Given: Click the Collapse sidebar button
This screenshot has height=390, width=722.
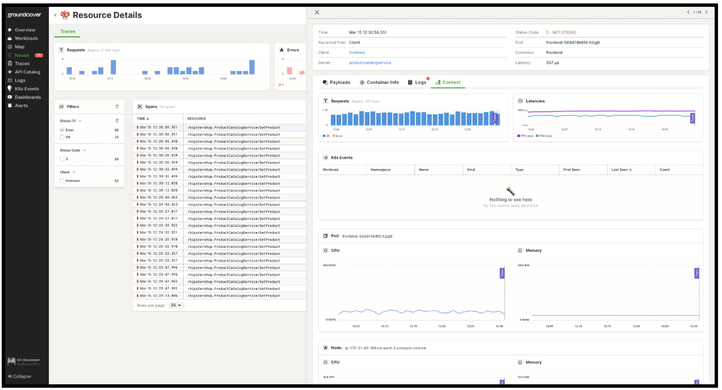Looking at the screenshot, I should coord(20,376).
